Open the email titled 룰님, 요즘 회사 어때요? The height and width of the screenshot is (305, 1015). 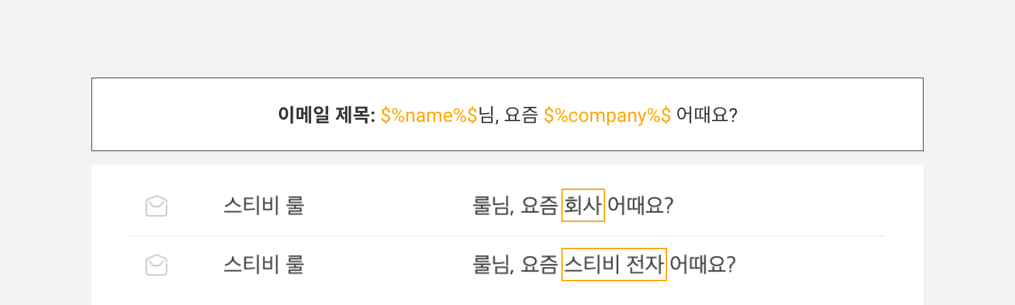(573, 206)
